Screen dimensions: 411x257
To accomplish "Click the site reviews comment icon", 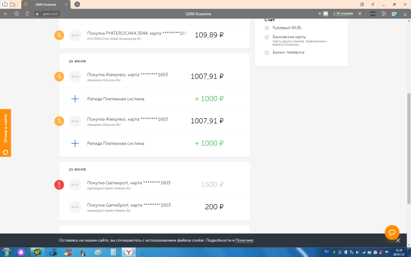I will pos(326,14).
